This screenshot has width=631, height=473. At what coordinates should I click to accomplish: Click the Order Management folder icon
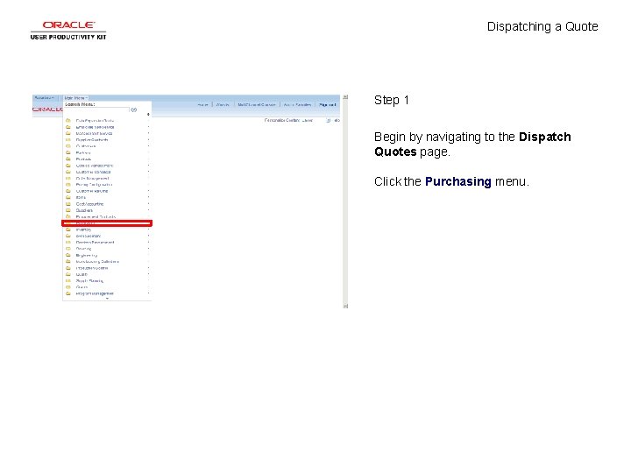(x=68, y=178)
